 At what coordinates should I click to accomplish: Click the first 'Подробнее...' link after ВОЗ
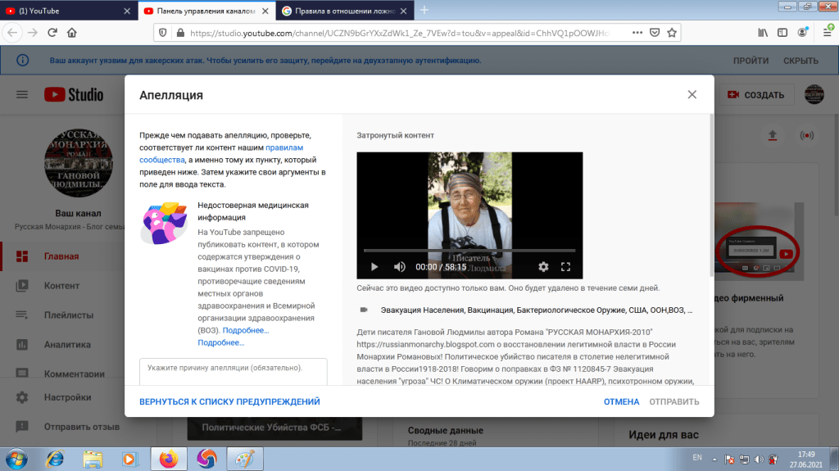(245, 330)
